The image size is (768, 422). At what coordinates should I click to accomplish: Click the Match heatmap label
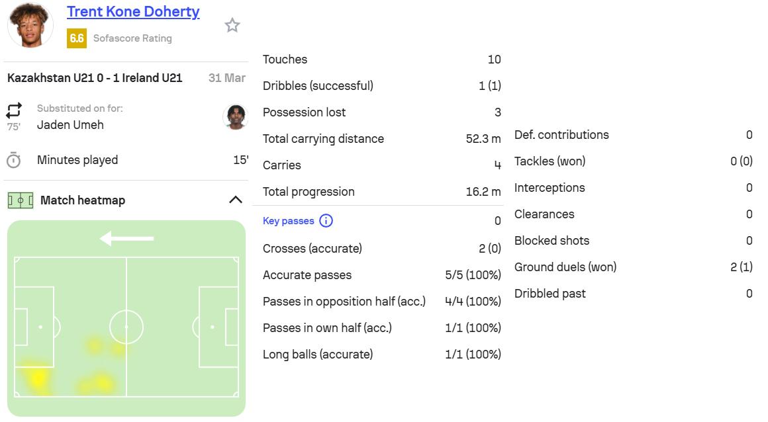click(x=83, y=200)
